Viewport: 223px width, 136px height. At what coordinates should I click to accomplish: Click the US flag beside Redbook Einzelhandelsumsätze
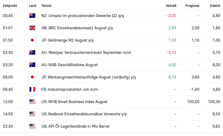[x=32, y=114]
